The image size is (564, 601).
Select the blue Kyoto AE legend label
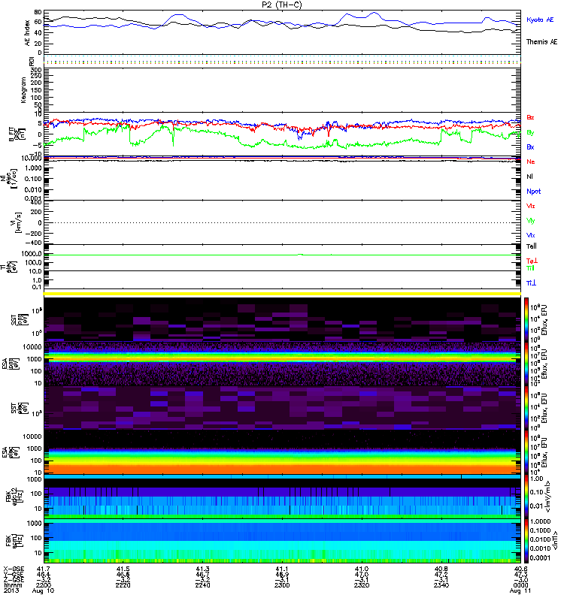(x=540, y=20)
